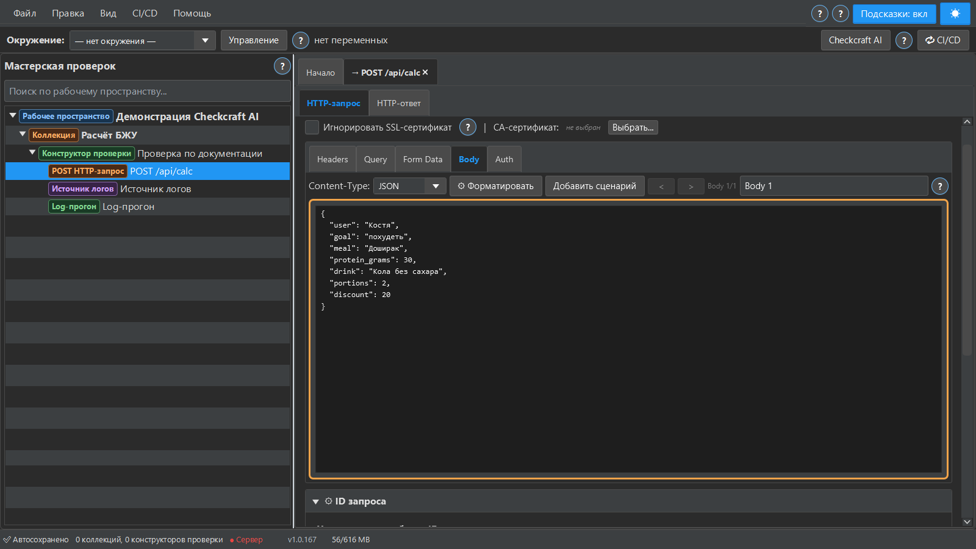Switch to HTTP-ответ tab
The width and height of the screenshot is (976, 549).
tap(399, 103)
